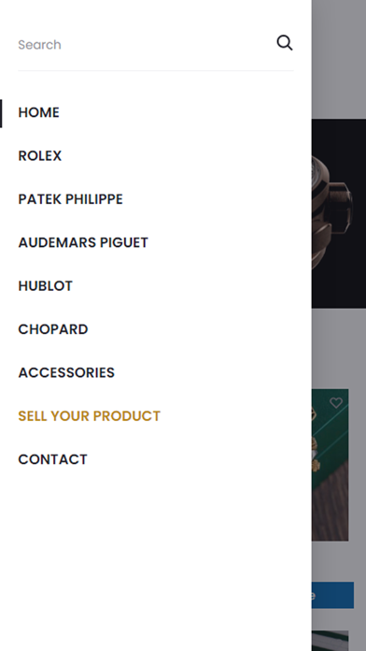
Task: Add green Rolex product to wishlist heart
Action: coord(336,402)
